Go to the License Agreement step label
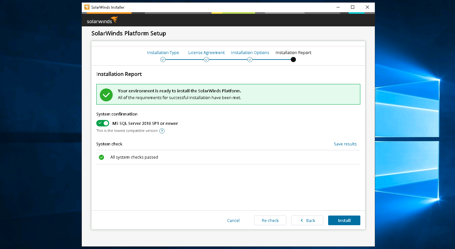This screenshot has width=455, height=249. 206,52
